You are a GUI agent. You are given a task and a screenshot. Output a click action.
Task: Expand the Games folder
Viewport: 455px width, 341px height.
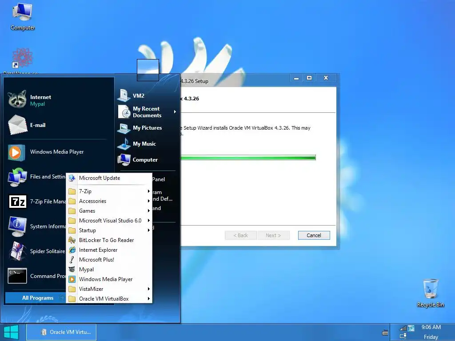point(109,211)
